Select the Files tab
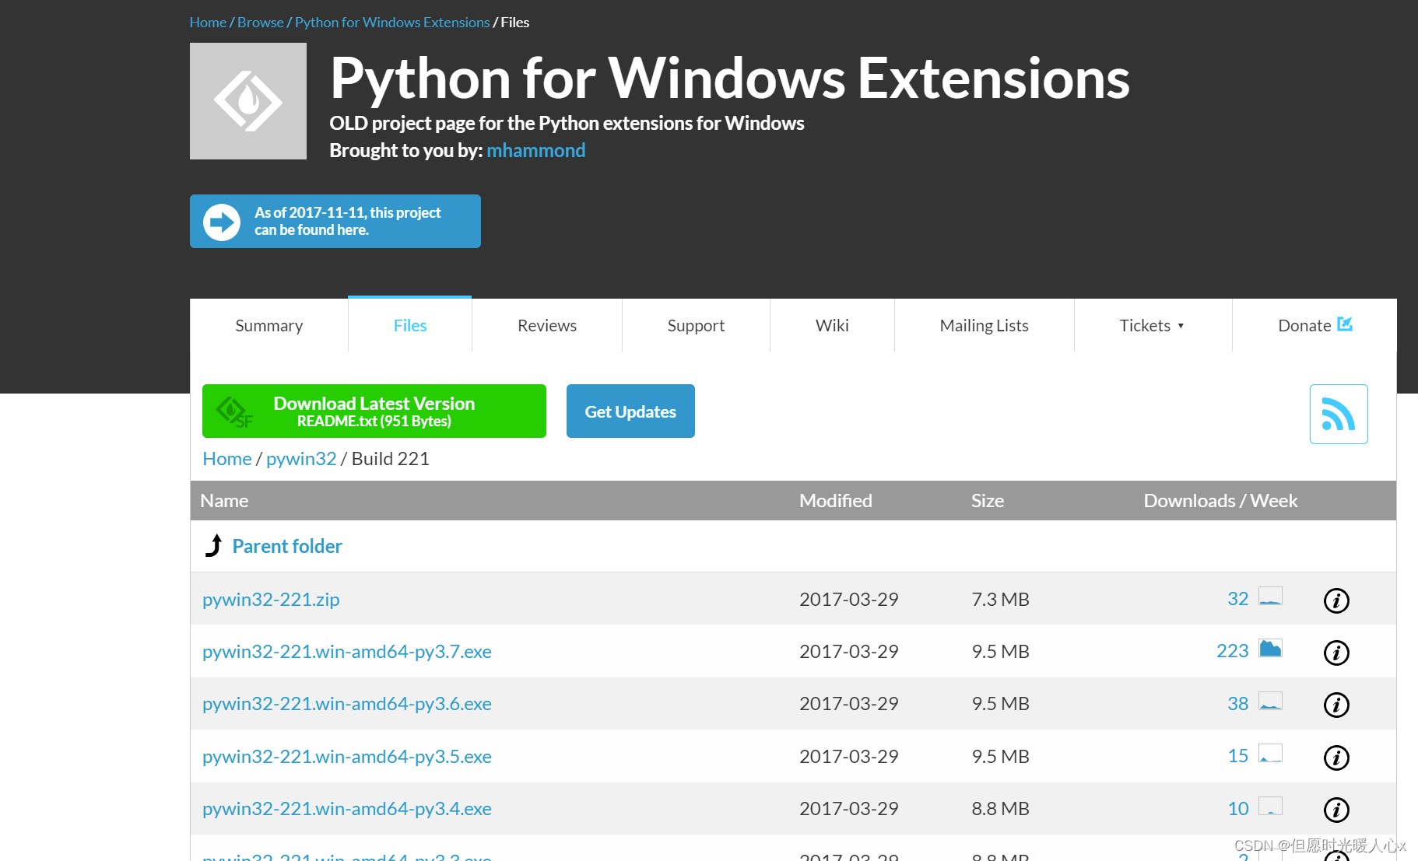The image size is (1418, 861). tap(410, 325)
